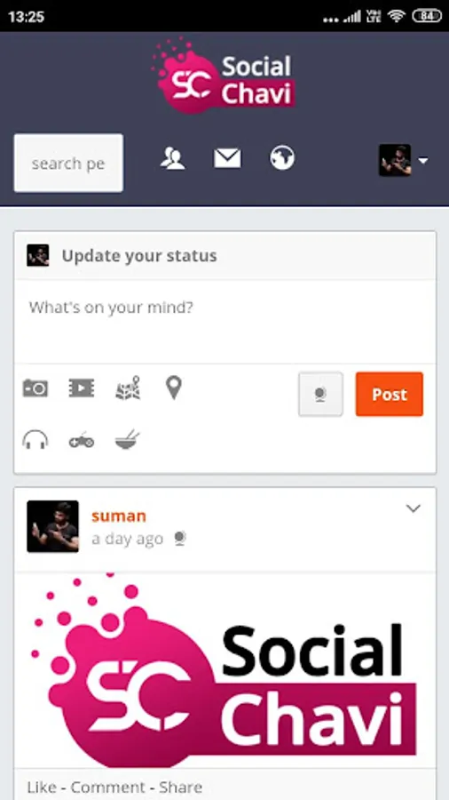Expand the profile avatar dropdown arrow
Image resolution: width=449 pixels, height=800 pixels.
[x=423, y=161]
